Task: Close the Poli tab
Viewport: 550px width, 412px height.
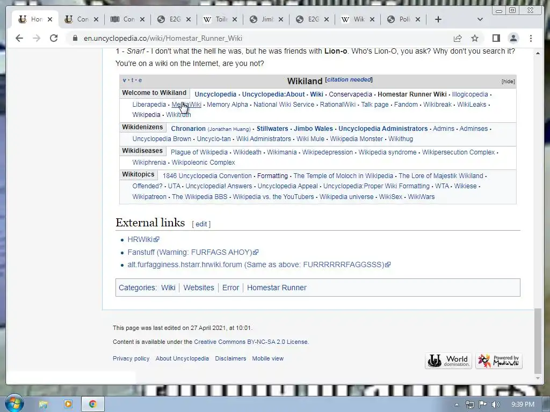Action: tap(418, 19)
